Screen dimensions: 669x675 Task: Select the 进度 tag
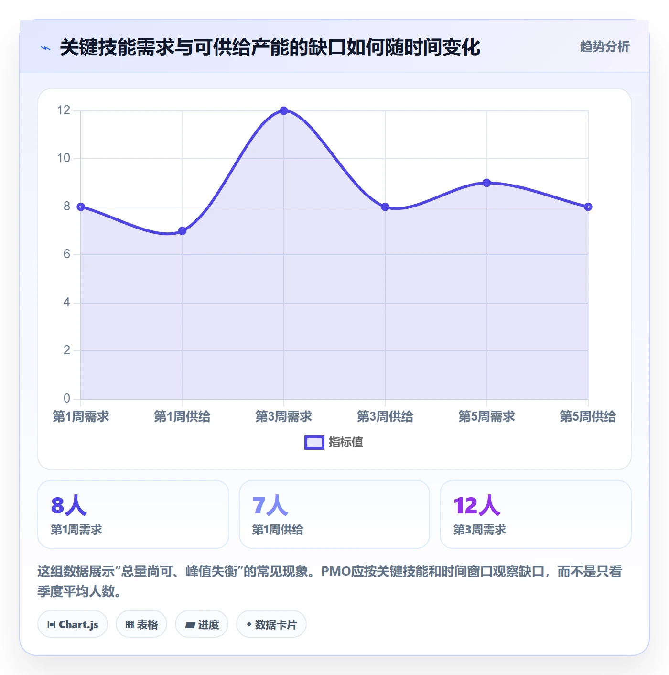pos(202,624)
